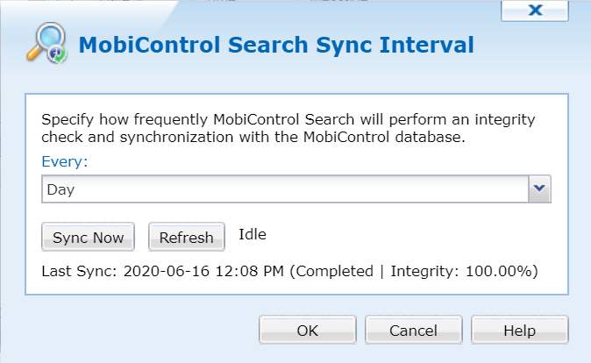Click the "Specify how frequently" description line
This screenshot has width=591, height=363.
(288, 118)
